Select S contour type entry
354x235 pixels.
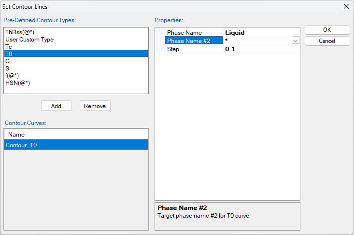tap(8, 69)
